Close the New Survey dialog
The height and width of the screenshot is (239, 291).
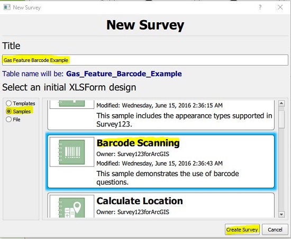pyautogui.click(x=280, y=7)
